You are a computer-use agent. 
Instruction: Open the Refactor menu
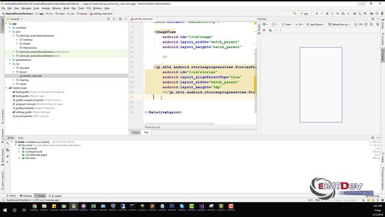point(57,8)
